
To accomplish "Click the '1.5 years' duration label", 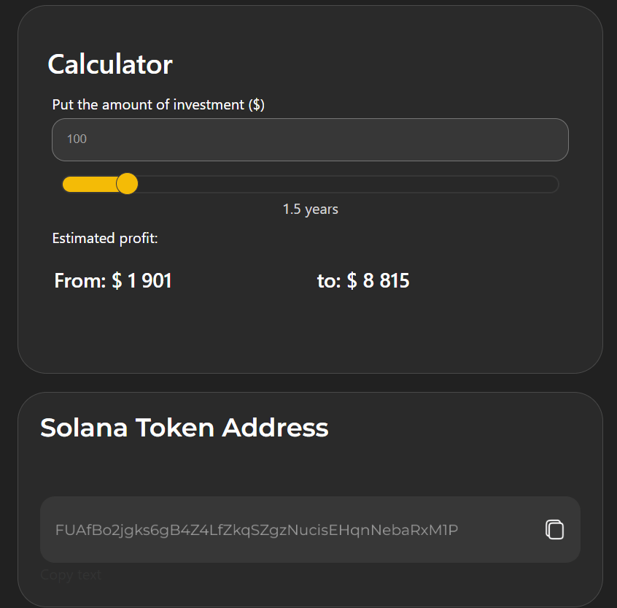I will pos(311,209).
